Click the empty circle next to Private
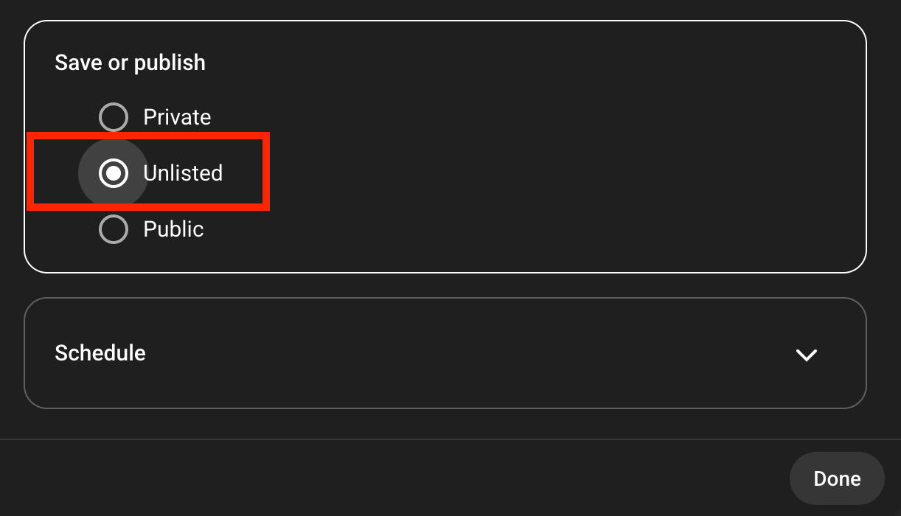This screenshot has height=516, width=901. coord(114,117)
